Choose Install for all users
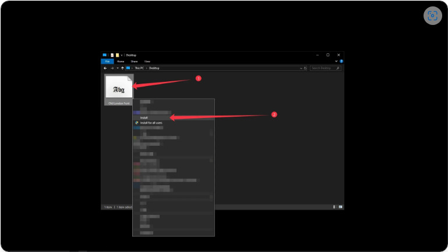The width and height of the screenshot is (448, 252). 174,123
